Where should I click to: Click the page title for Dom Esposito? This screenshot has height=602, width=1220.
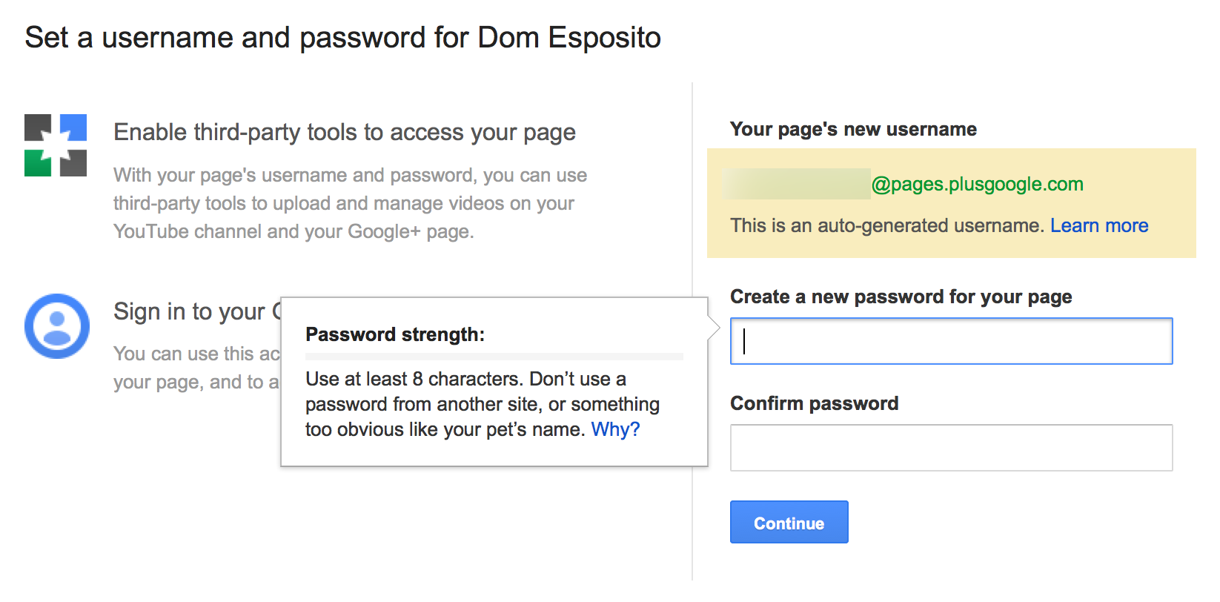click(x=342, y=37)
